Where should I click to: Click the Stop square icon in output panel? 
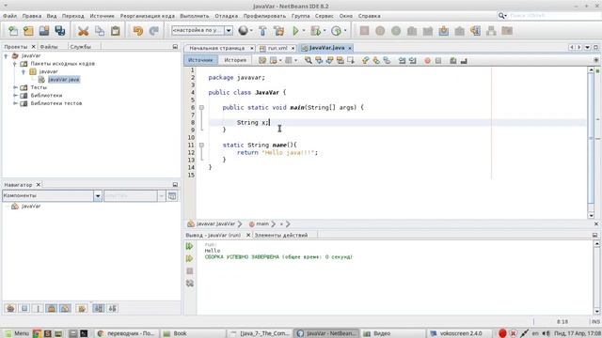tap(190, 271)
